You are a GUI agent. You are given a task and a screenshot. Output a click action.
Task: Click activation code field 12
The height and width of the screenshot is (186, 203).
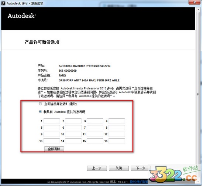tap(117, 134)
